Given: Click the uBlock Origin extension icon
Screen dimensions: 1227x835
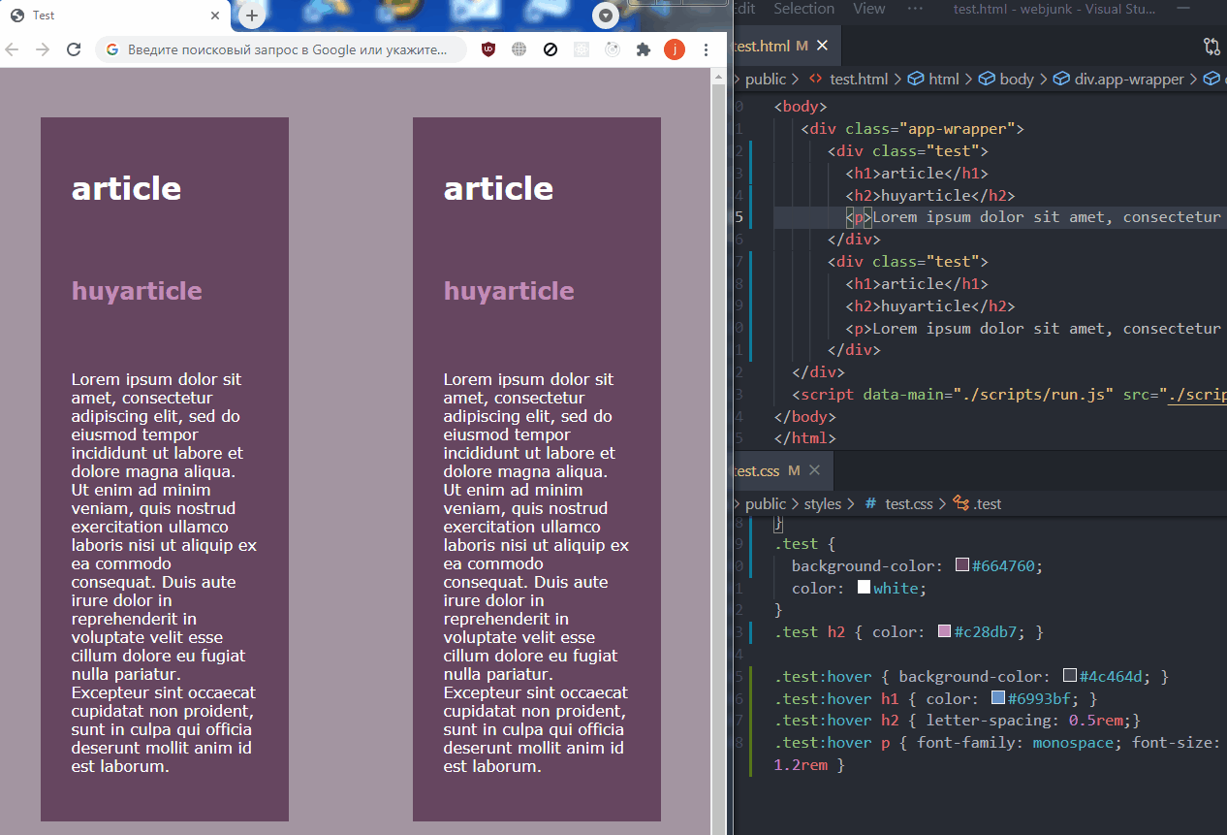Looking at the screenshot, I should tap(488, 49).
